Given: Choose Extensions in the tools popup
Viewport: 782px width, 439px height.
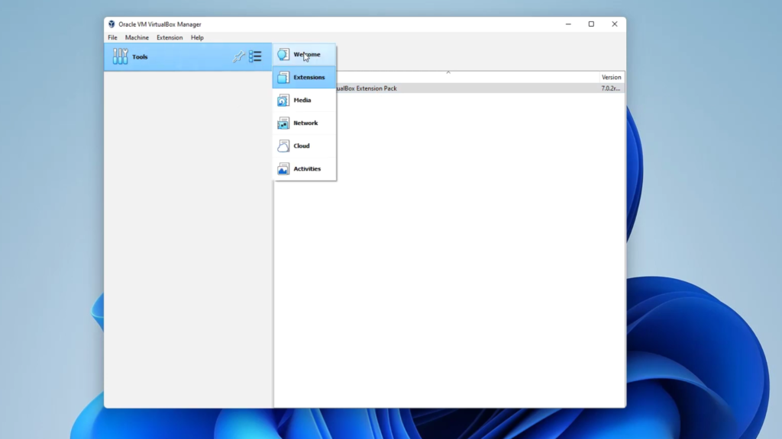Looking at the screenshot, I should pos(304,77).
